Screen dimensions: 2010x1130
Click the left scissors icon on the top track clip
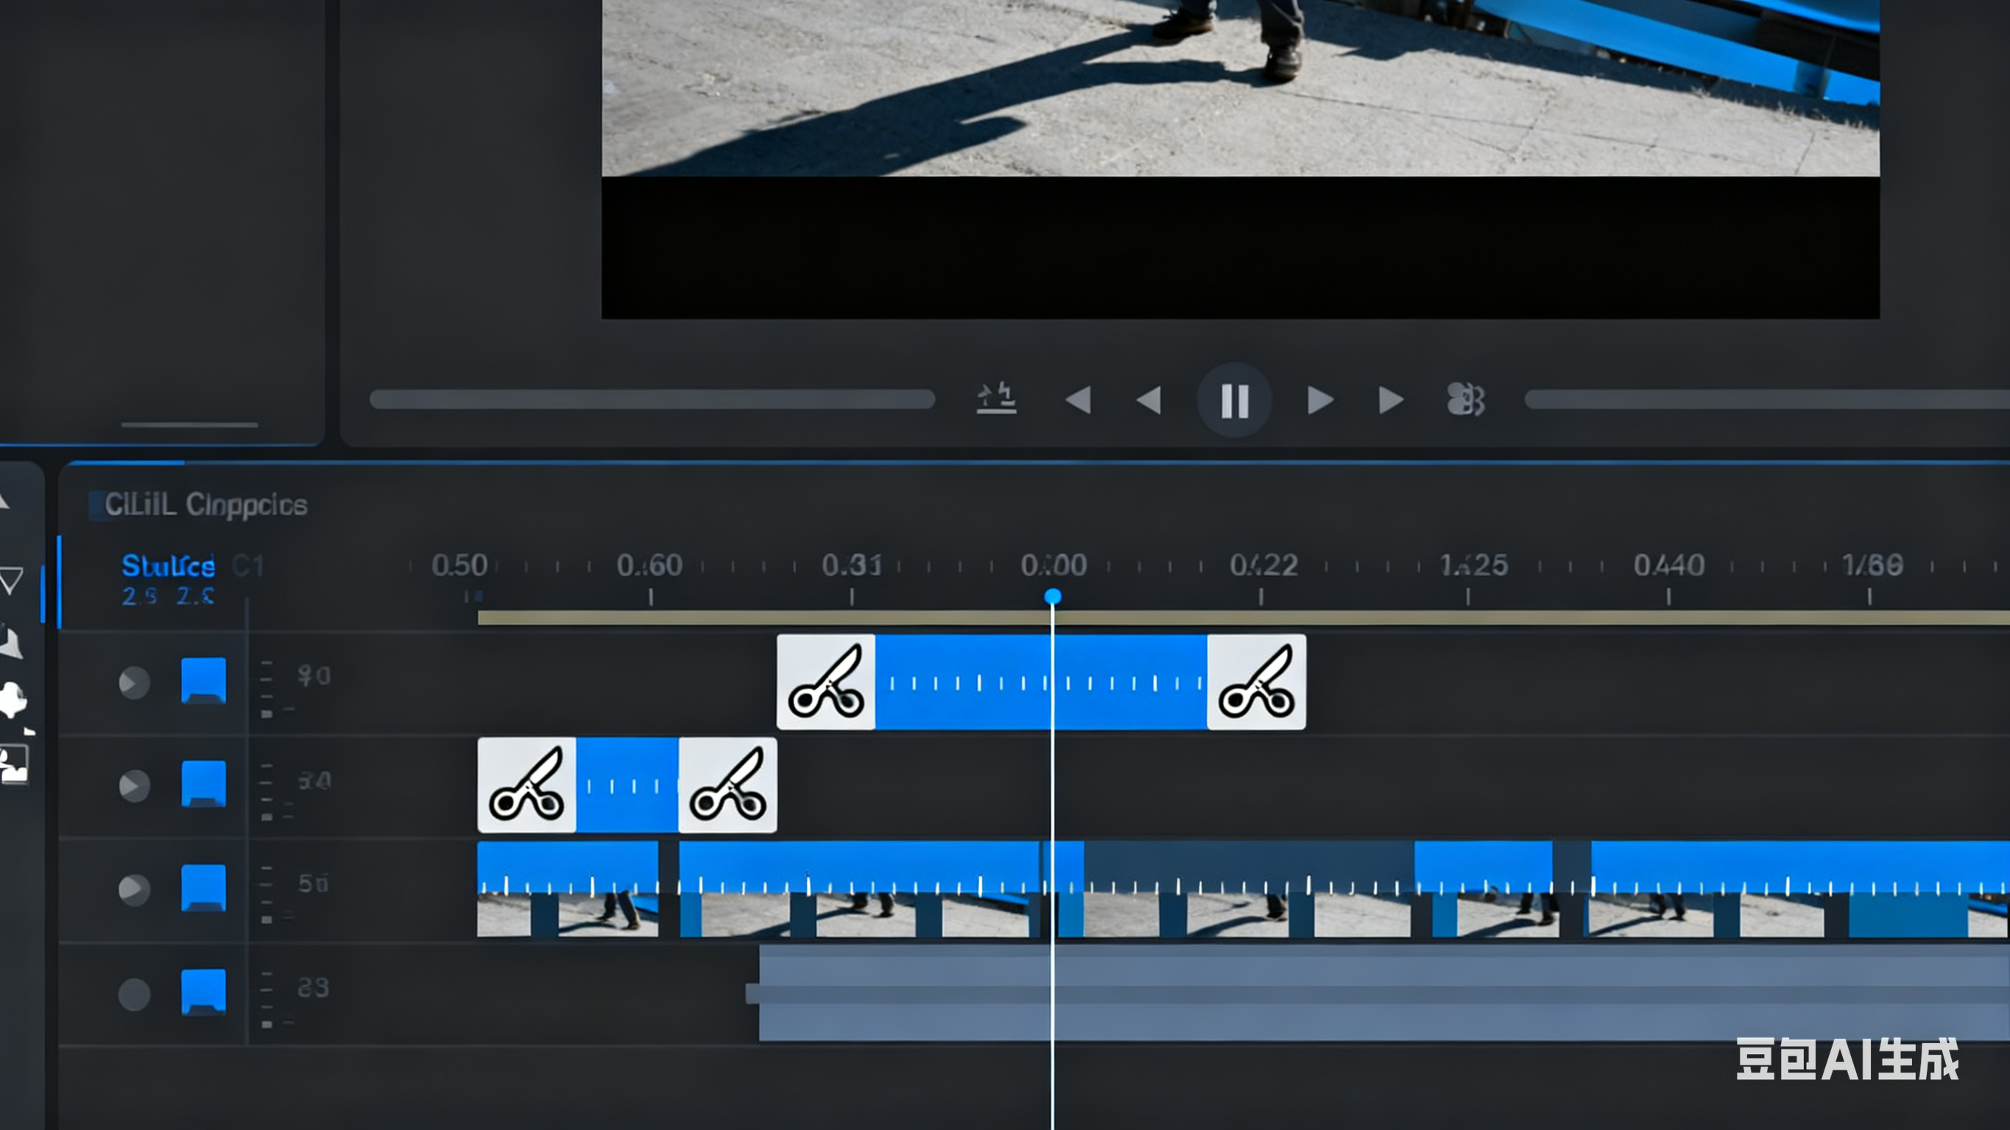(x=826, y=682)
